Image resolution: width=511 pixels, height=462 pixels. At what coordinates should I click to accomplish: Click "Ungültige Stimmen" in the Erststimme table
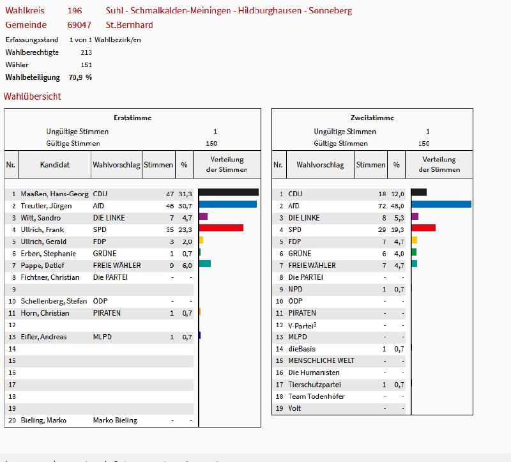pyautogui.click(x=77, y=132)
